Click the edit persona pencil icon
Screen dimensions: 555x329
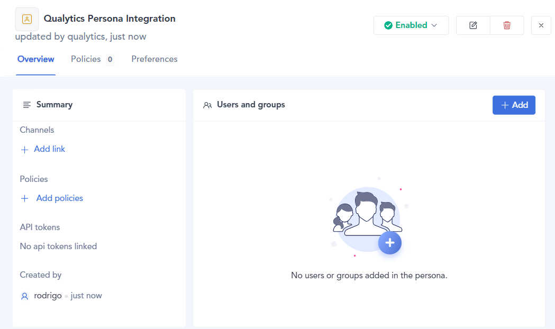click(473, 25)
